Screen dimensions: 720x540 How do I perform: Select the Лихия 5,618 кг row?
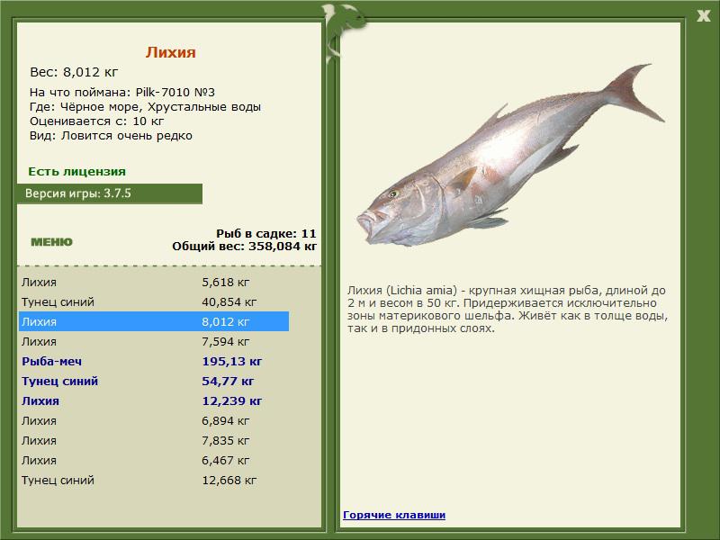pyautogui.click(x=154, y=282)
